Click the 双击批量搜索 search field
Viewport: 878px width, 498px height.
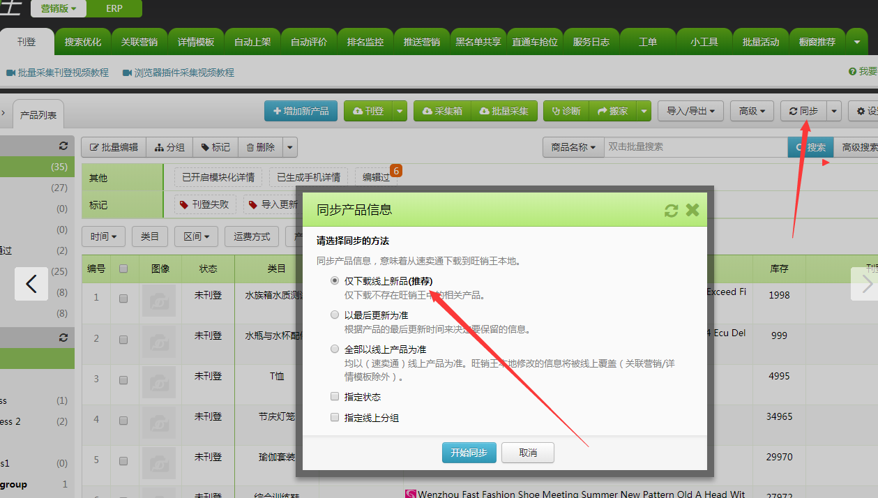(695, 147)
